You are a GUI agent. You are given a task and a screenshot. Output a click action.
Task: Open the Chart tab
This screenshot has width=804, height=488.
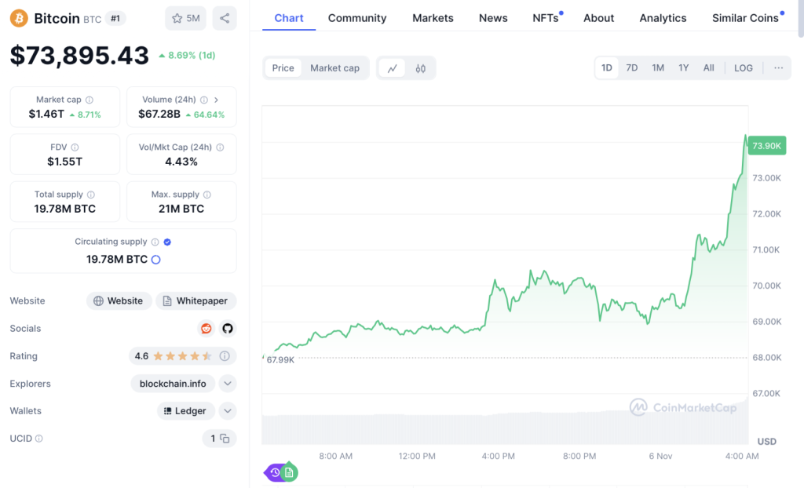[289, 18]
